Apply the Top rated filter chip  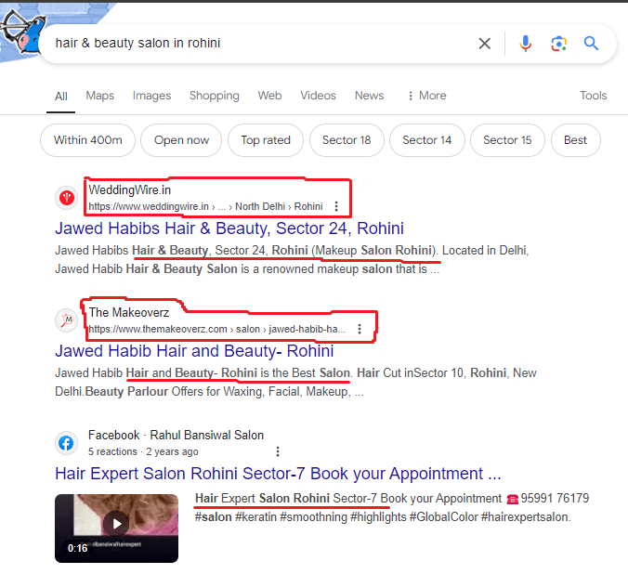266,140
